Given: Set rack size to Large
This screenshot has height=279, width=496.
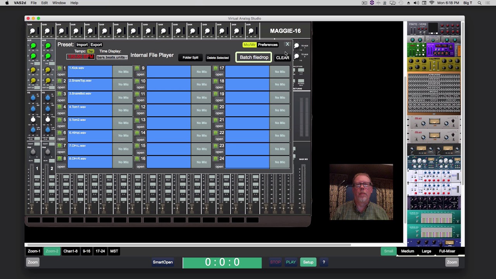Looking at the screenshot, I should pyautogui.click(x=426, y=251).
